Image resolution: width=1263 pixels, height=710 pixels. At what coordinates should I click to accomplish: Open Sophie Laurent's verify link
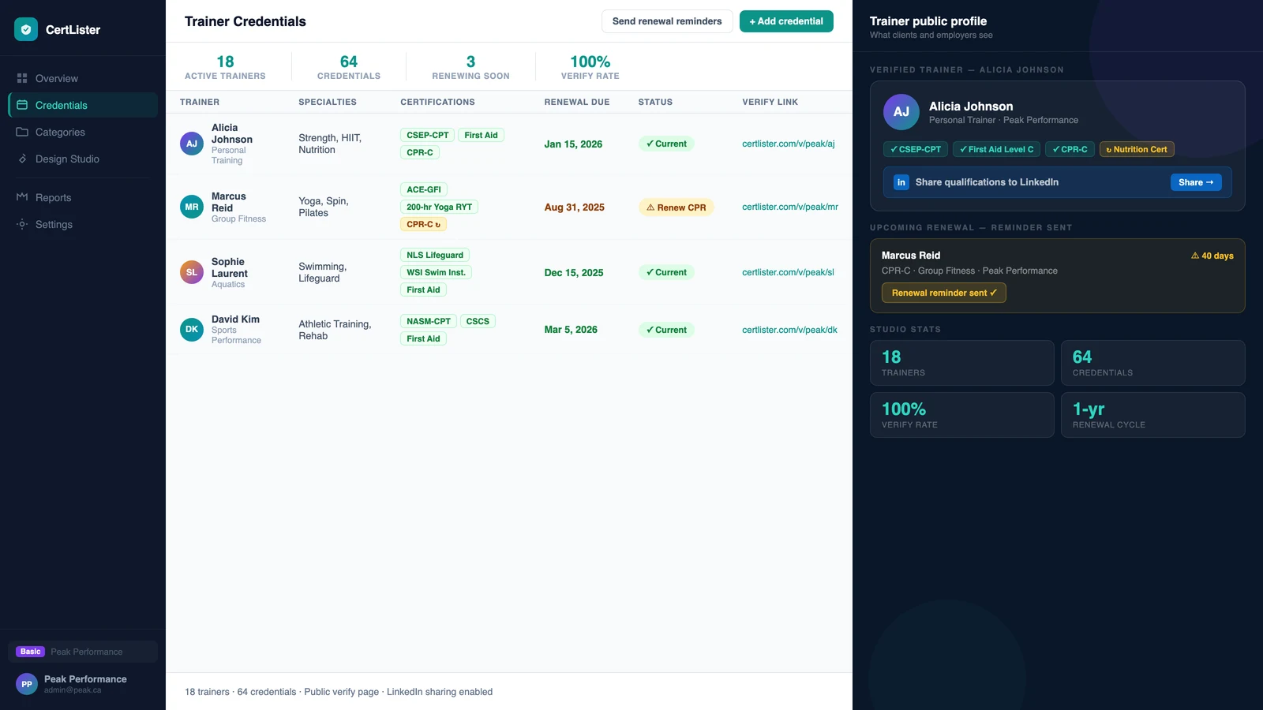point(788,272)
